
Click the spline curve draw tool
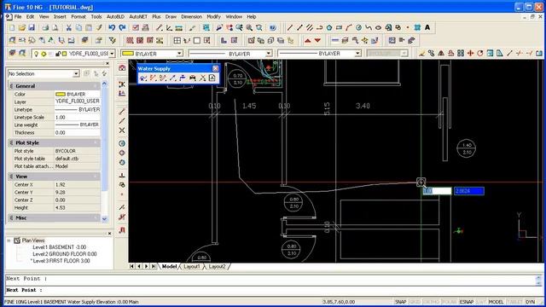pos(369,28)
